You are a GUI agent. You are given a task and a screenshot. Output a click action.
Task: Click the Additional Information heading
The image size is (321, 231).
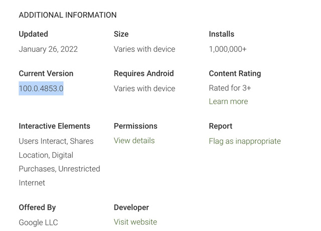pyautogui.click(x=67, y=15)
